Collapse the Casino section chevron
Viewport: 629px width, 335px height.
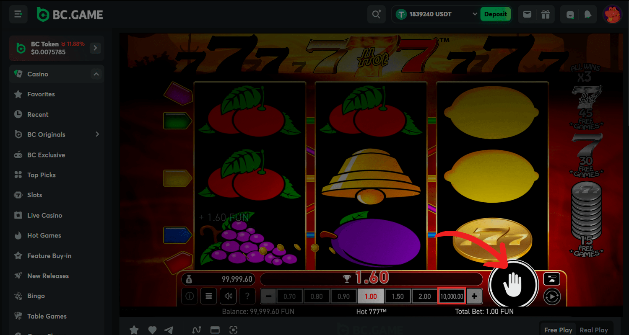96,74
